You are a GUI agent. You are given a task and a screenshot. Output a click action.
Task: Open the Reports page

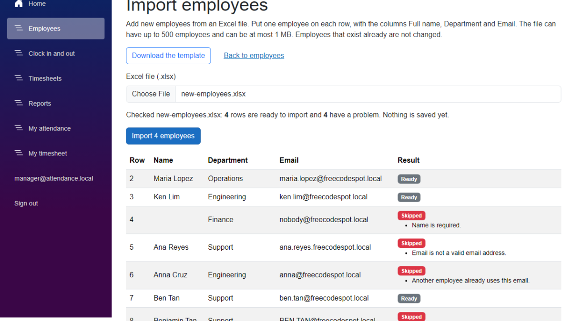click(x=56, y=103)
